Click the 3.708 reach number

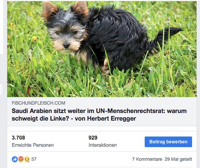tap(18, 138)
